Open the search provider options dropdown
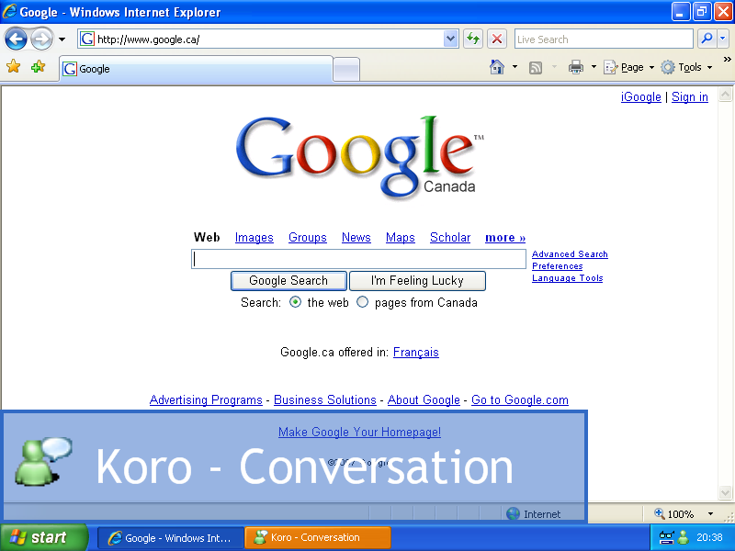This screenshot has width=735, height=551. click(x=723, y=39)
